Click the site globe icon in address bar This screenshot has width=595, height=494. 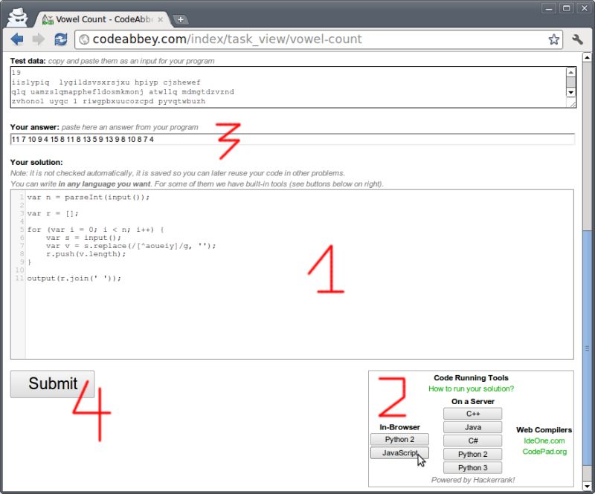(x=84, y=39)
